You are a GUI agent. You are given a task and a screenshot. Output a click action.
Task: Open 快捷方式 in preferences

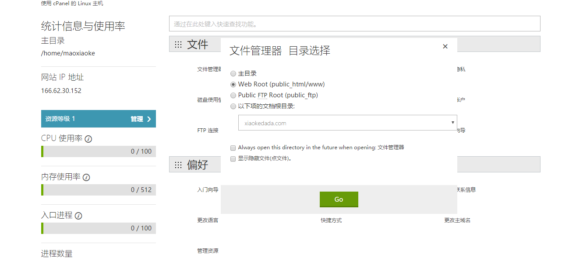pyautogui.click(x=331, y=220)
